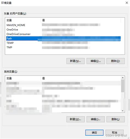Click the system variables scrollbar thumb
This screenshot has height=139, width=130.
tap(123, 86)
